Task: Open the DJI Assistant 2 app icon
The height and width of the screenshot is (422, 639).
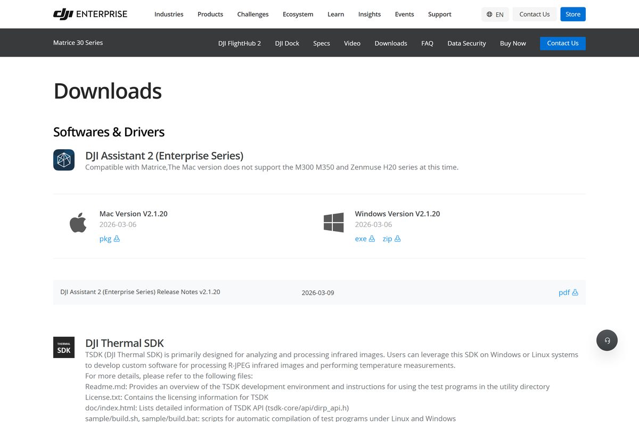Action: 64,160
